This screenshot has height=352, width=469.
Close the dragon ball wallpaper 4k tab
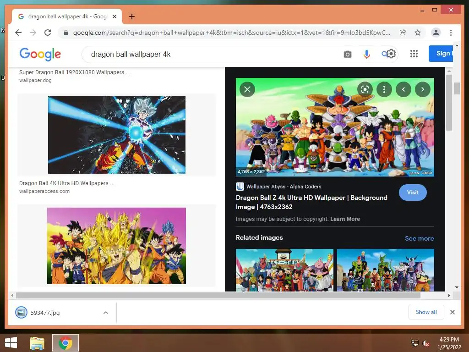click(x=114, y=16)
